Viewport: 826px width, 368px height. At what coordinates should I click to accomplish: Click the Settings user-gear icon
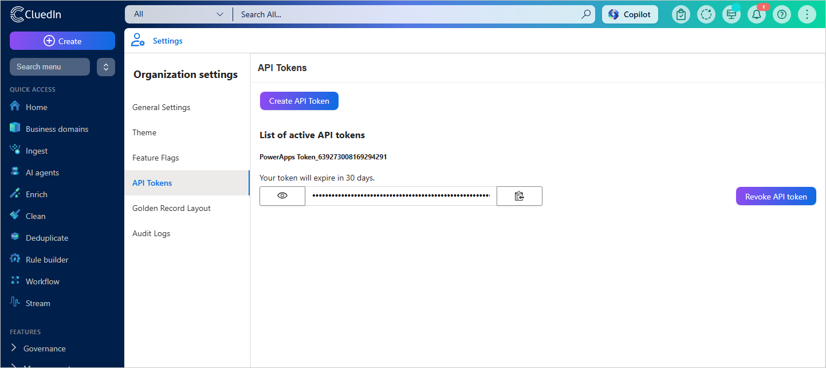point(138,40)
